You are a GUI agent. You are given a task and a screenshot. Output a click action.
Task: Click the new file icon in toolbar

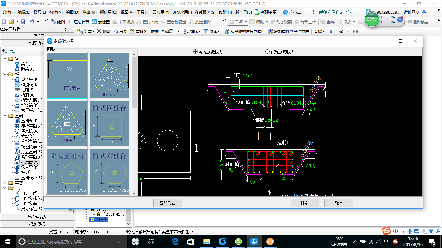coord(4,22)
